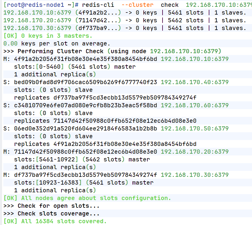Click 'slots:[0-5460] (5461 slots) master'
252x225 pixels.
coord(75,67)
